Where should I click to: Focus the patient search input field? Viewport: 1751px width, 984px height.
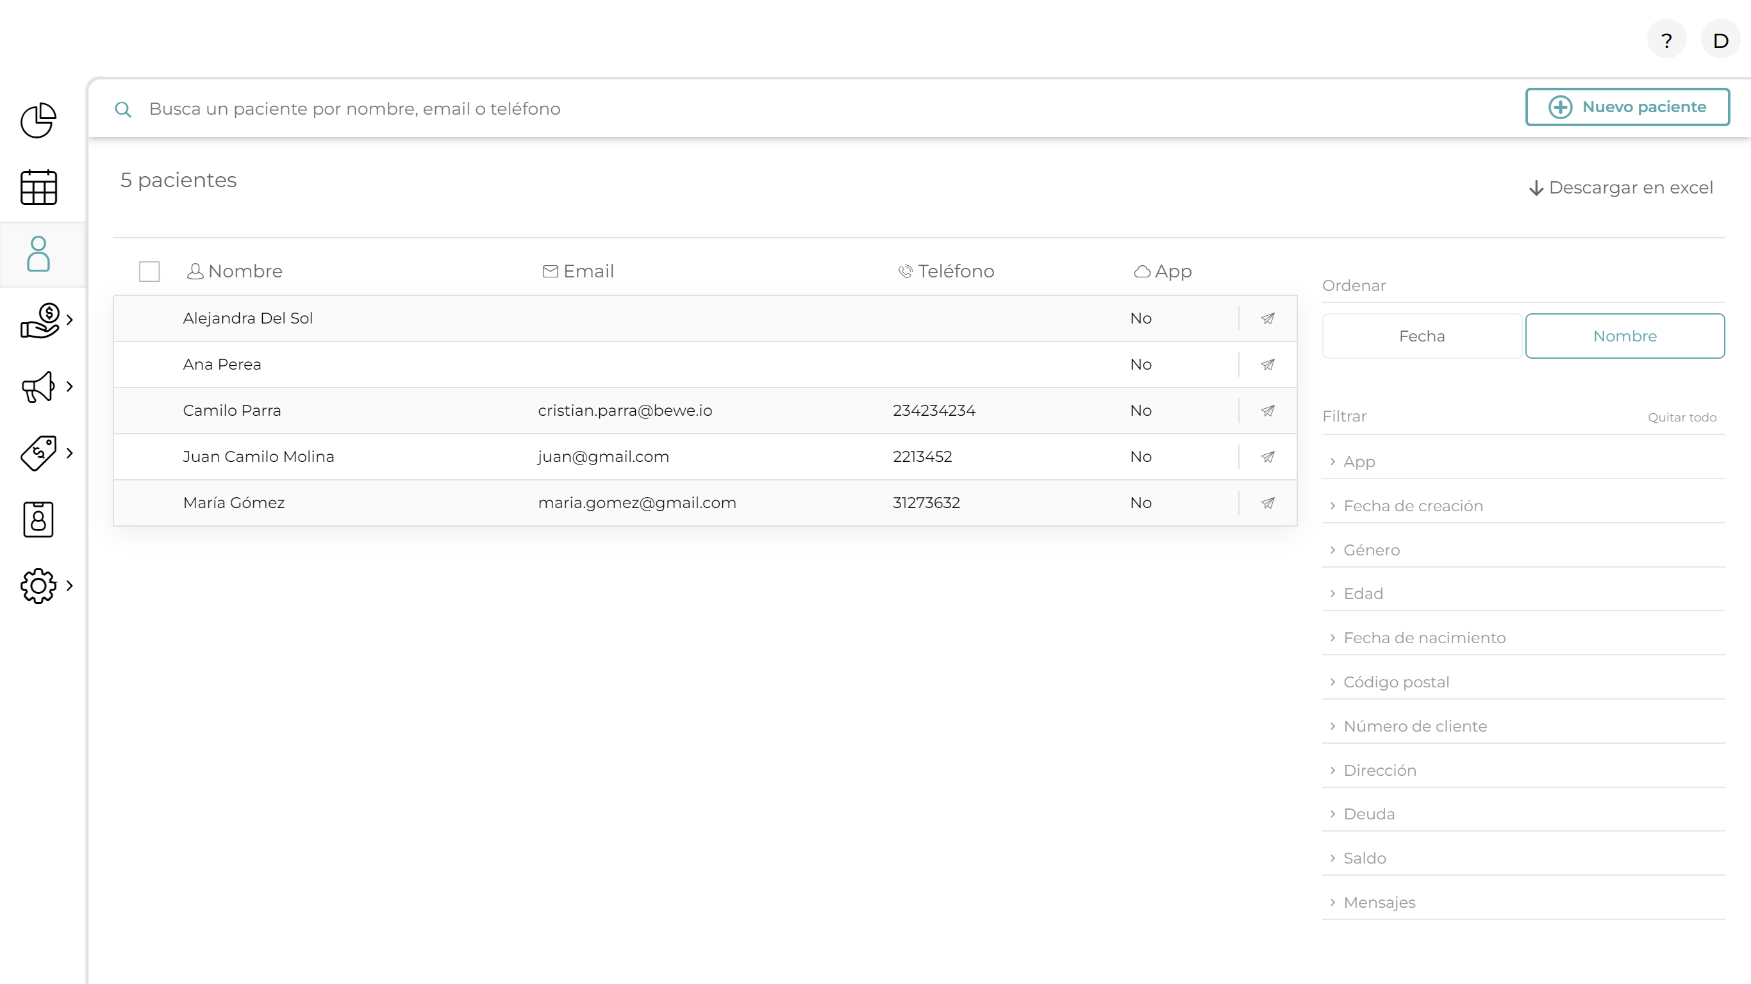(x=816, y=109)
